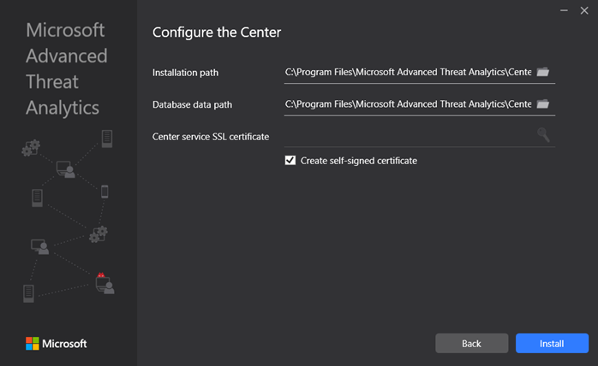Browse folder for Installation path

pos(542,72)
